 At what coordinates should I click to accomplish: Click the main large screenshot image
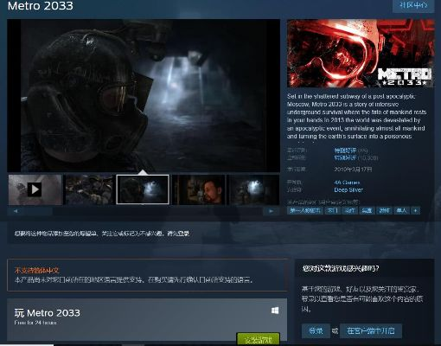pos(144,95)
